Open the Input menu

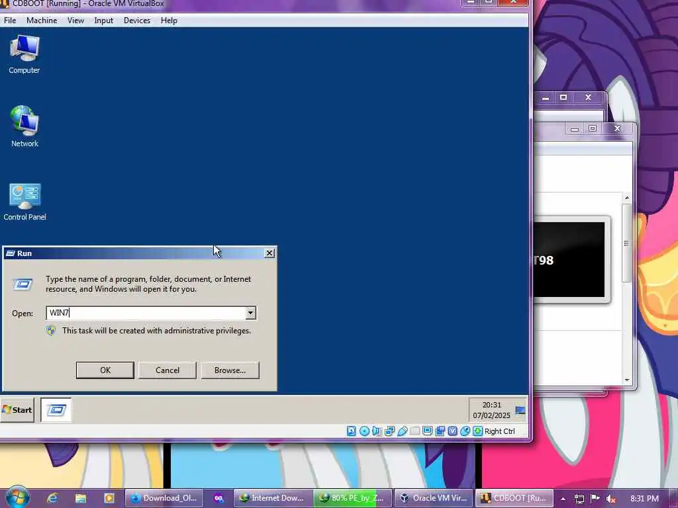click(x=104, y=21)
